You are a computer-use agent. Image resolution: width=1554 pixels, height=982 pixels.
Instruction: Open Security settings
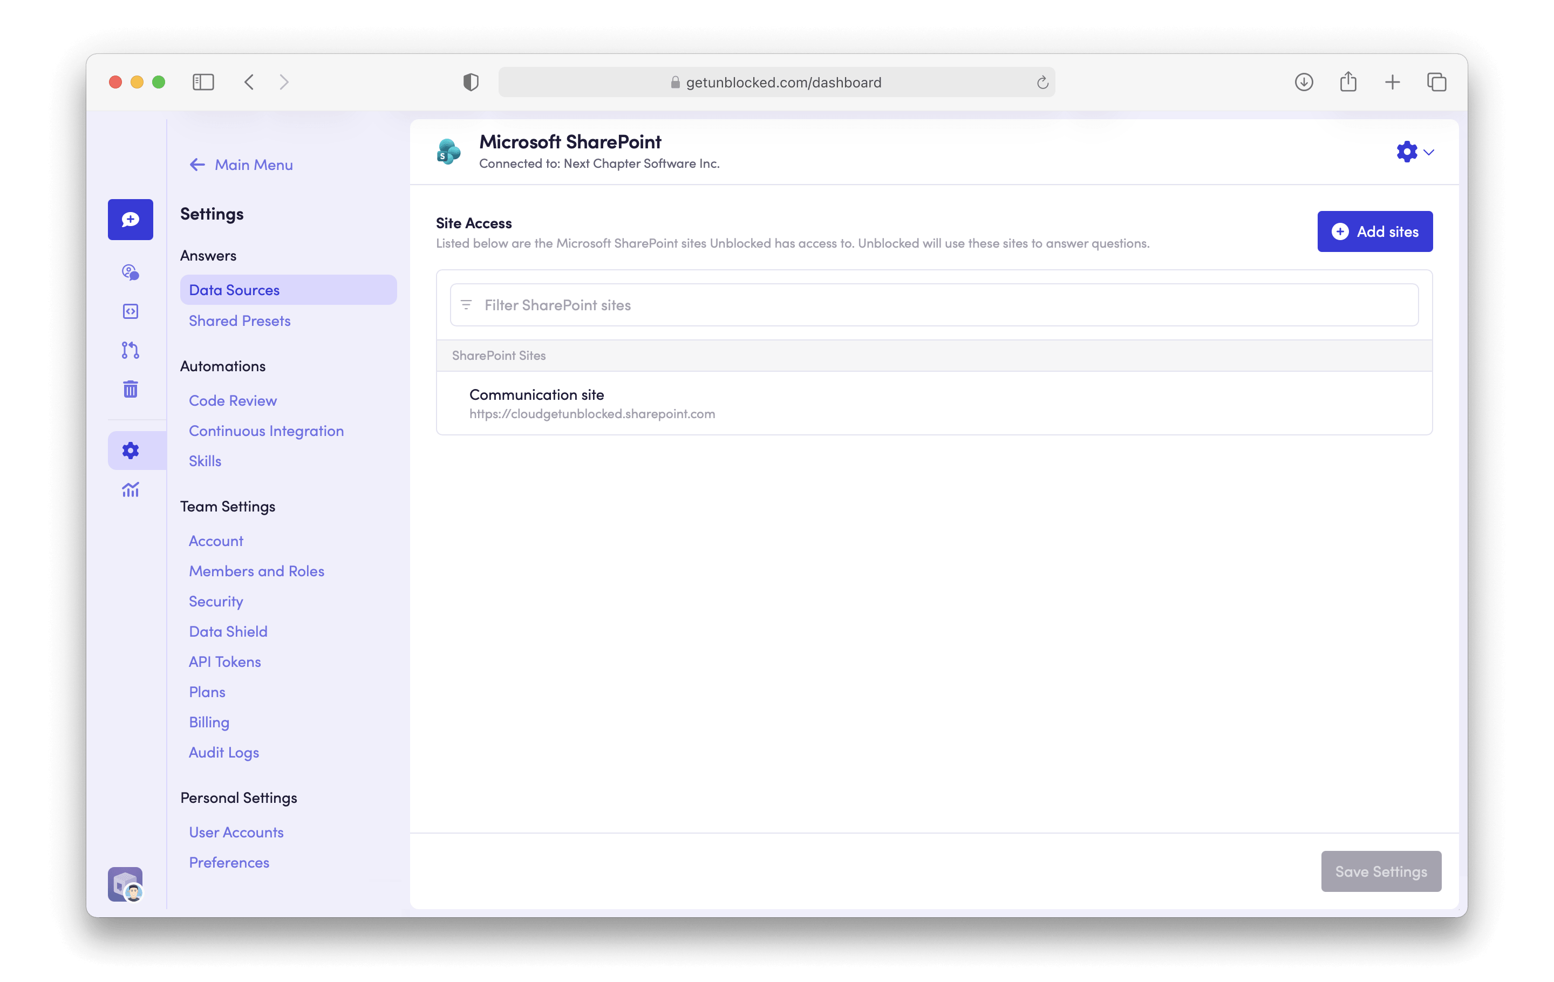coord(215,601)
